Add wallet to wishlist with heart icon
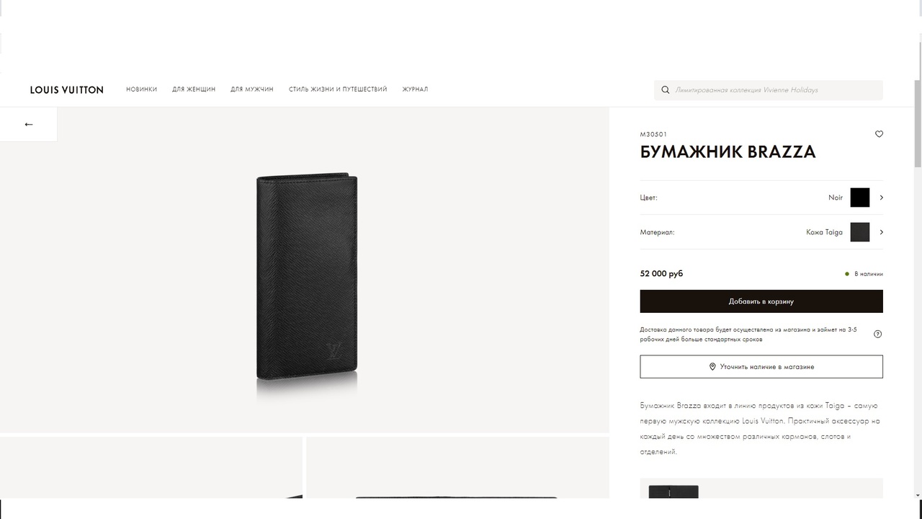The height and width of the screenshot is (519, 922). (x=879, y=134)
